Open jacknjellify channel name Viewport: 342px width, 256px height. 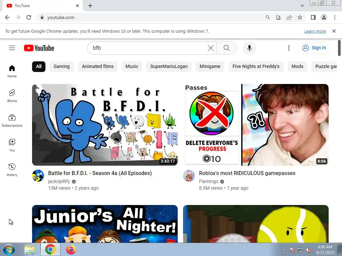coord(59,181)
